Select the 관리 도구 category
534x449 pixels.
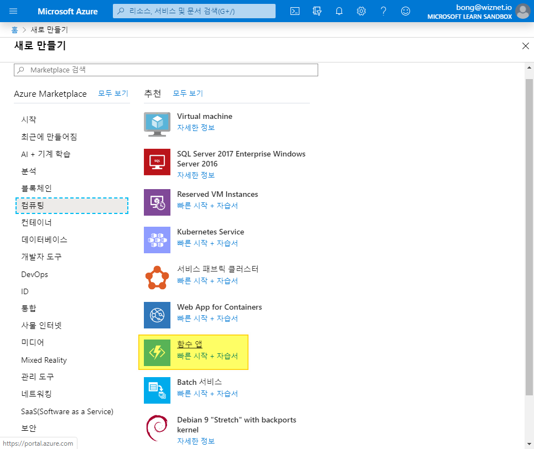point(38,377)
